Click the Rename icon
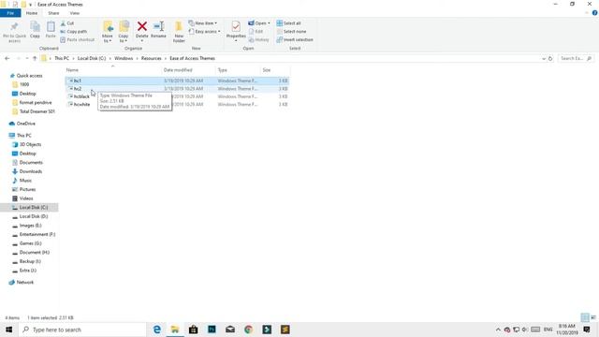This screenshot has height=337, width=599. pyautogui.click(x=158, y=26)
